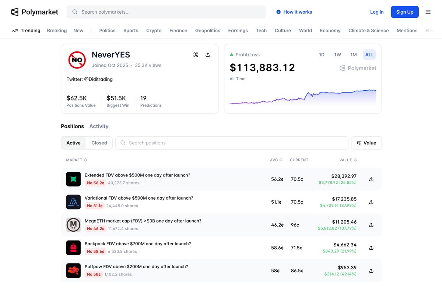442x291 pixels.
Task: Click the Variational market icon
Action: click(73, 202)
